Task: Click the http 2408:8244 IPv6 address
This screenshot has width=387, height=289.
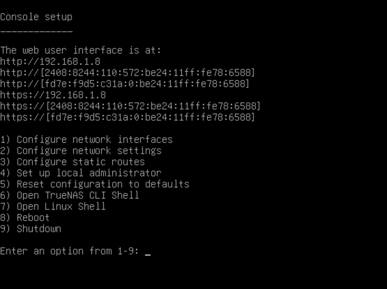Action: click(127, 73)
